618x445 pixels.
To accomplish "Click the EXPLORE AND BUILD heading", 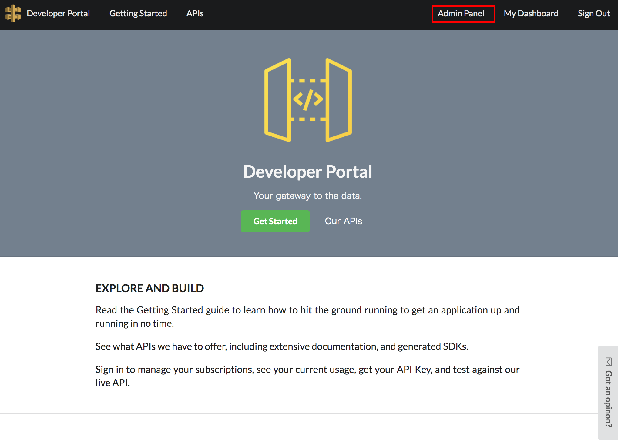I will click(149, 288).
